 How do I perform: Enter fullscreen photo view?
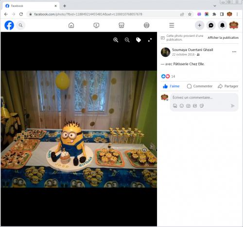click(x=150, y=40)
